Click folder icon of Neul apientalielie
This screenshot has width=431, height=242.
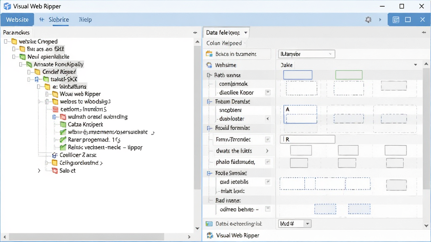coord(23,57)
